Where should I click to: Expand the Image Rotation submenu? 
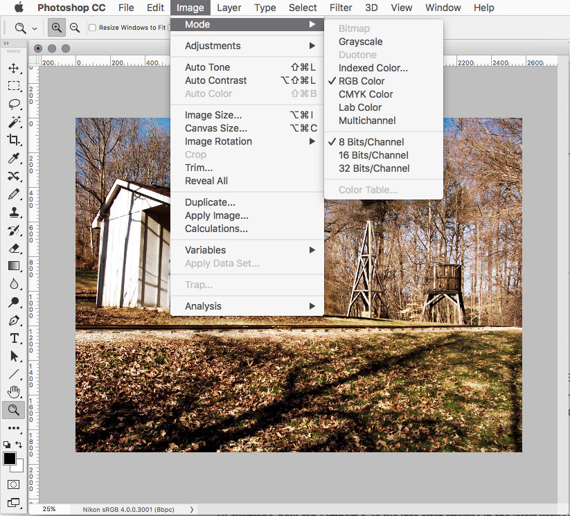coord(215,141)
